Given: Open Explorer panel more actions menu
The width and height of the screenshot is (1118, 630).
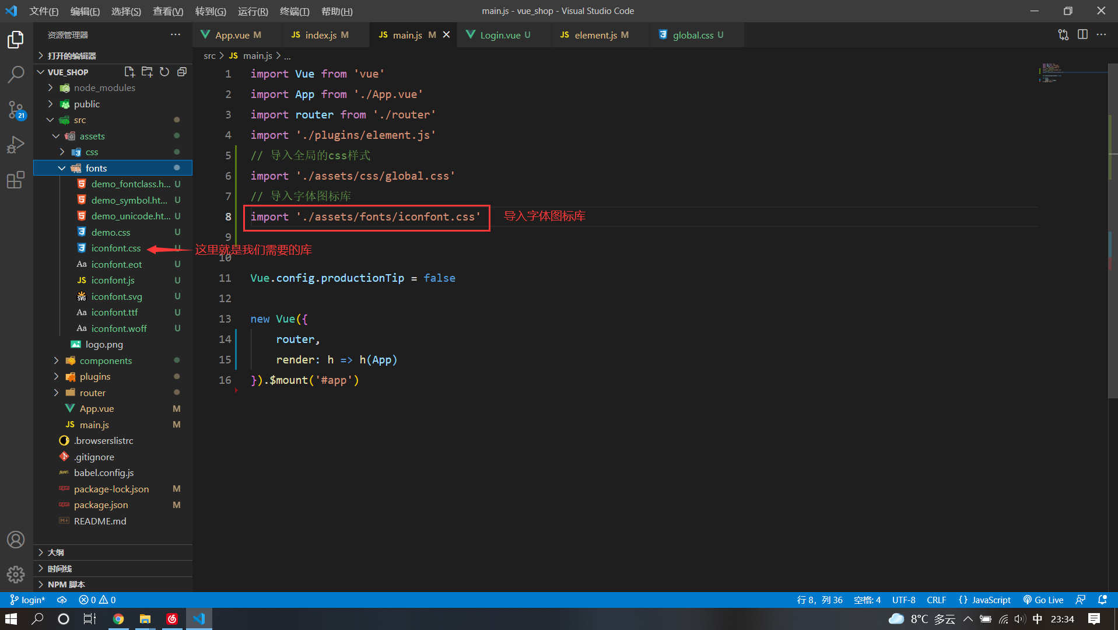Looking at the screenshot, I should click(176, 35).
